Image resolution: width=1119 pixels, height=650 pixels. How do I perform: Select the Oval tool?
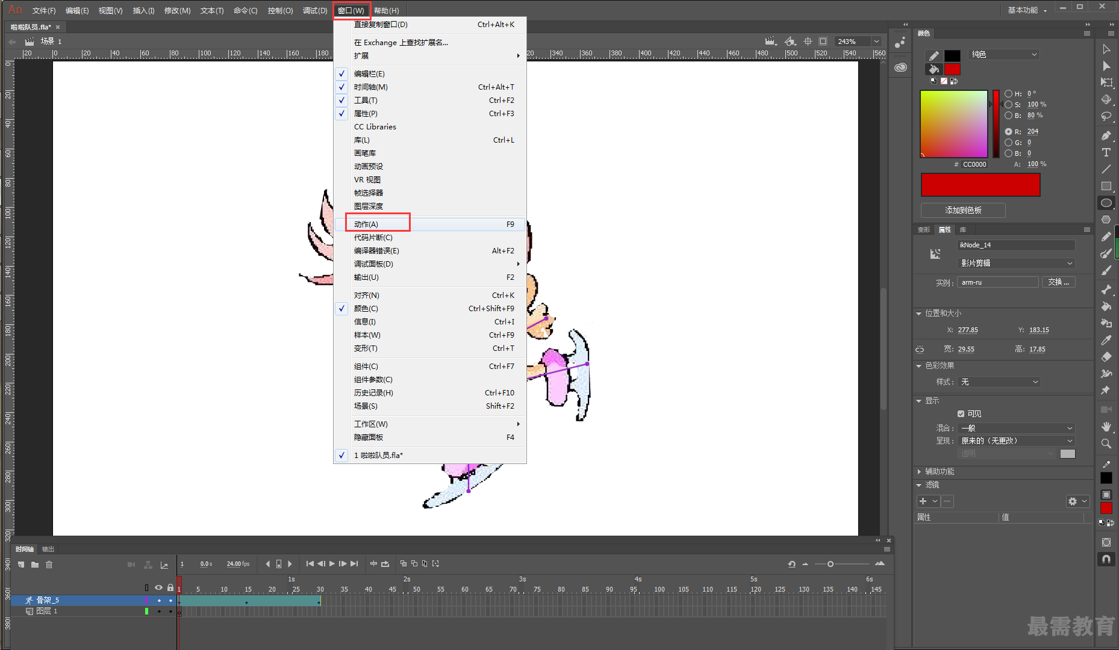[1106, 203]
